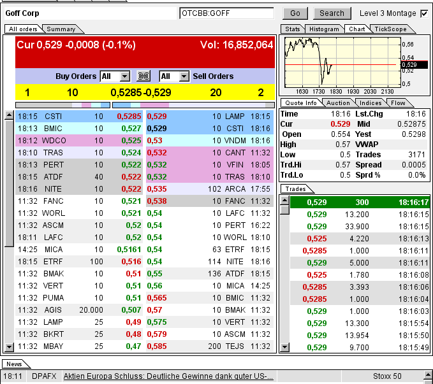Select the ARCA sell order of 102
433x384 pixels.
click(210, 189)
